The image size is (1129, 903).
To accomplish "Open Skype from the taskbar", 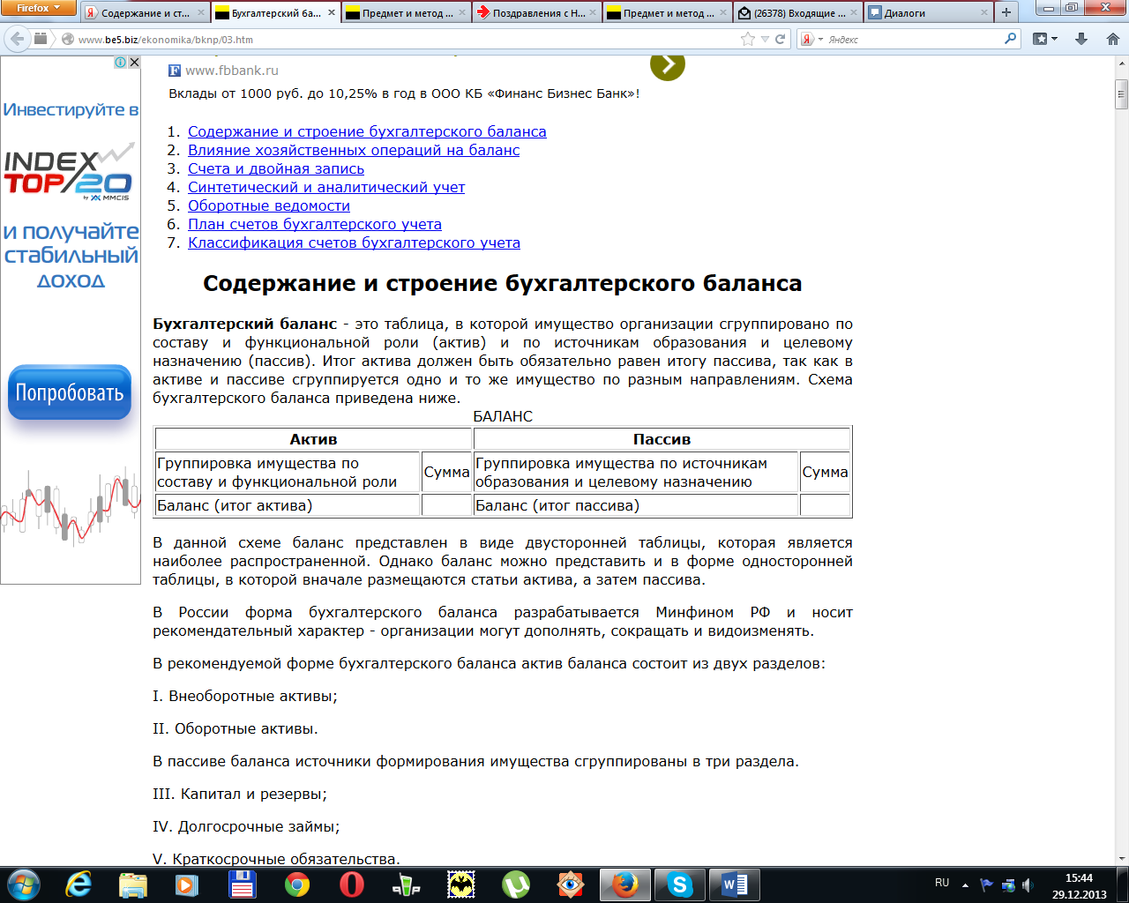I will [680, 884].
